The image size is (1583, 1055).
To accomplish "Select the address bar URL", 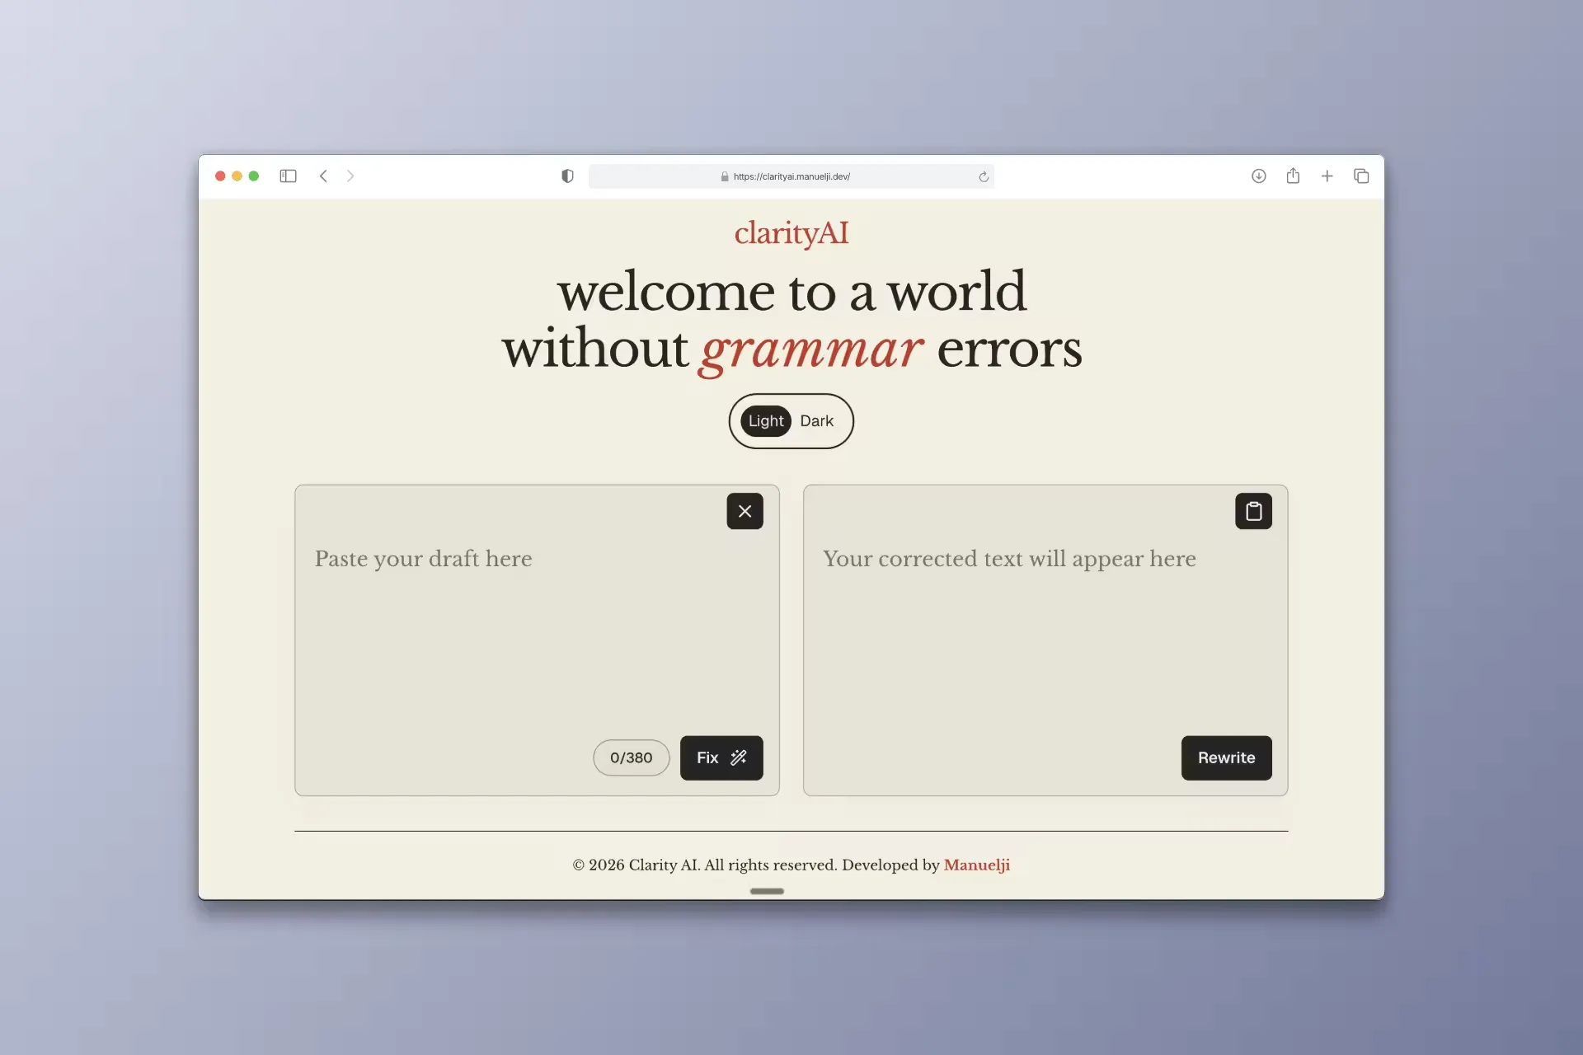I will [x=791, y=176].
